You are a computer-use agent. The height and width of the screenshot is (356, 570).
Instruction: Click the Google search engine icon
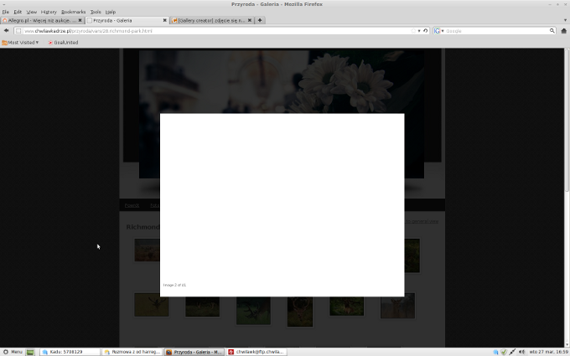tap(437, 31)
